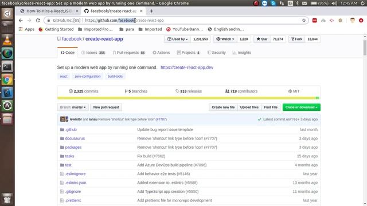
Task: Open the Pull requests tab
Action: [129, 53]
